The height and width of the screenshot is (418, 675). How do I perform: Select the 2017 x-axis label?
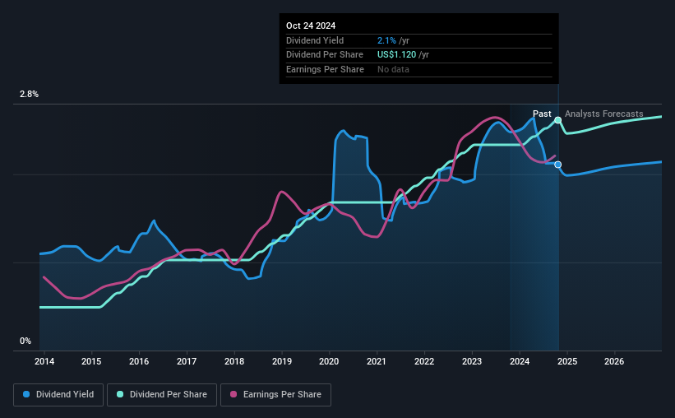click(x=187, y=361)
